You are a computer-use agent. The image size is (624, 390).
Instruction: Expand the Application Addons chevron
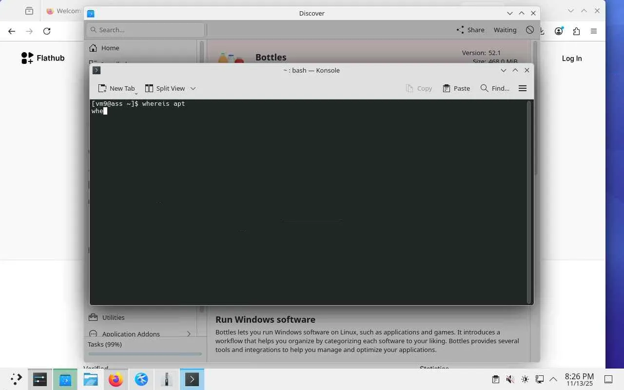click(x=189, y=334)
